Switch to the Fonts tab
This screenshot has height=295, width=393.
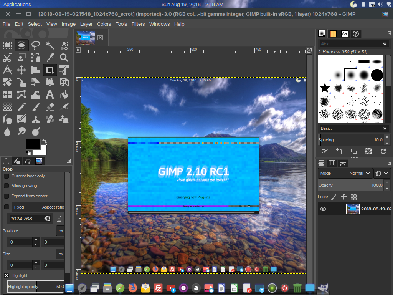coord(344,34)
